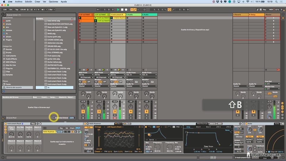
Task: Set track 1 Monitor to In
Action: [x=80, y=82]
